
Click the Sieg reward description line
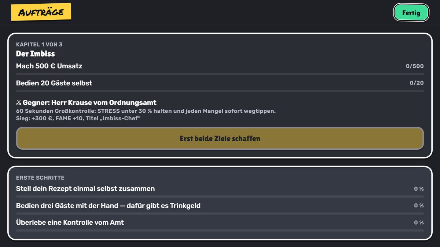78,119
